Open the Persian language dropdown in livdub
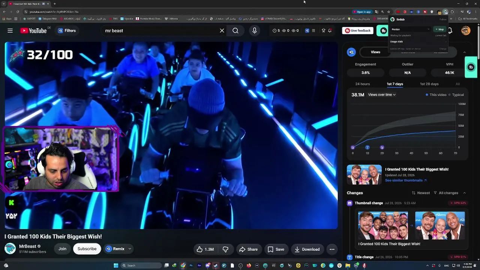Image resolution: width=480 pixels, height=270 pixels. click(410, 29)
